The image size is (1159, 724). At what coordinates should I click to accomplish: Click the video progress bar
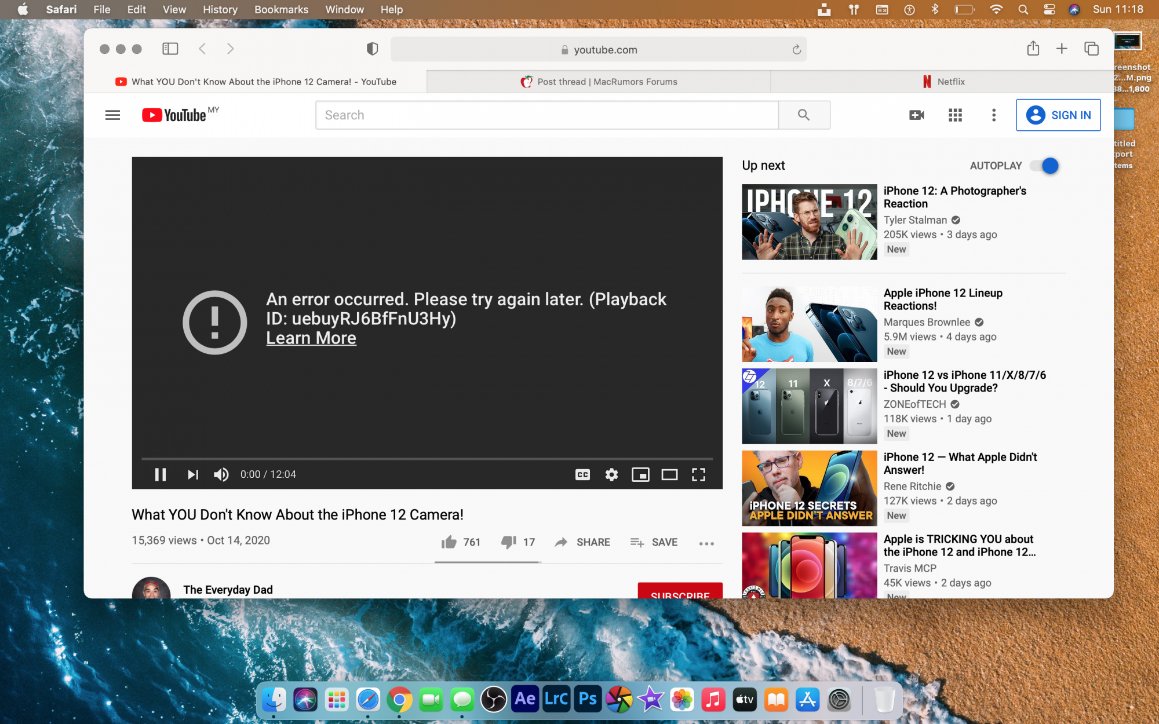tap(427, 458)
